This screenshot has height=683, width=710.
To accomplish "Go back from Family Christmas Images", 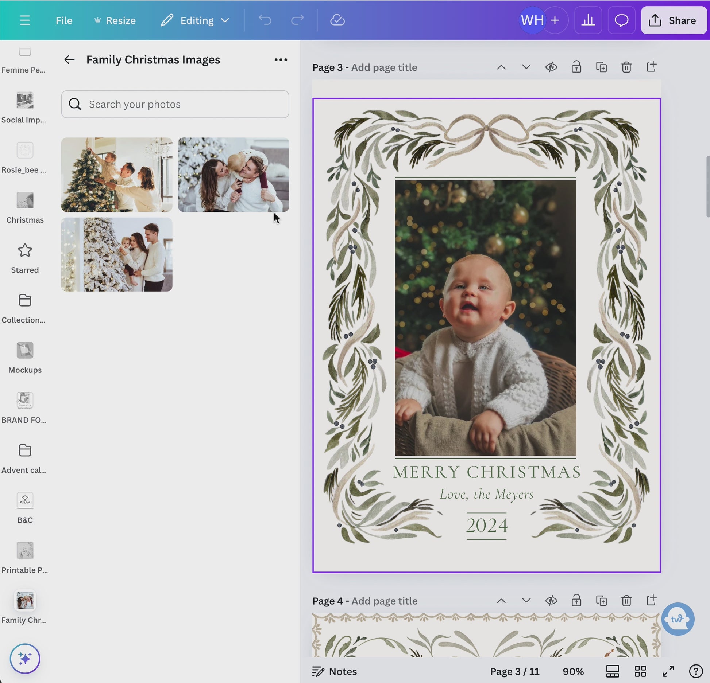I will (x=69, y=60).
